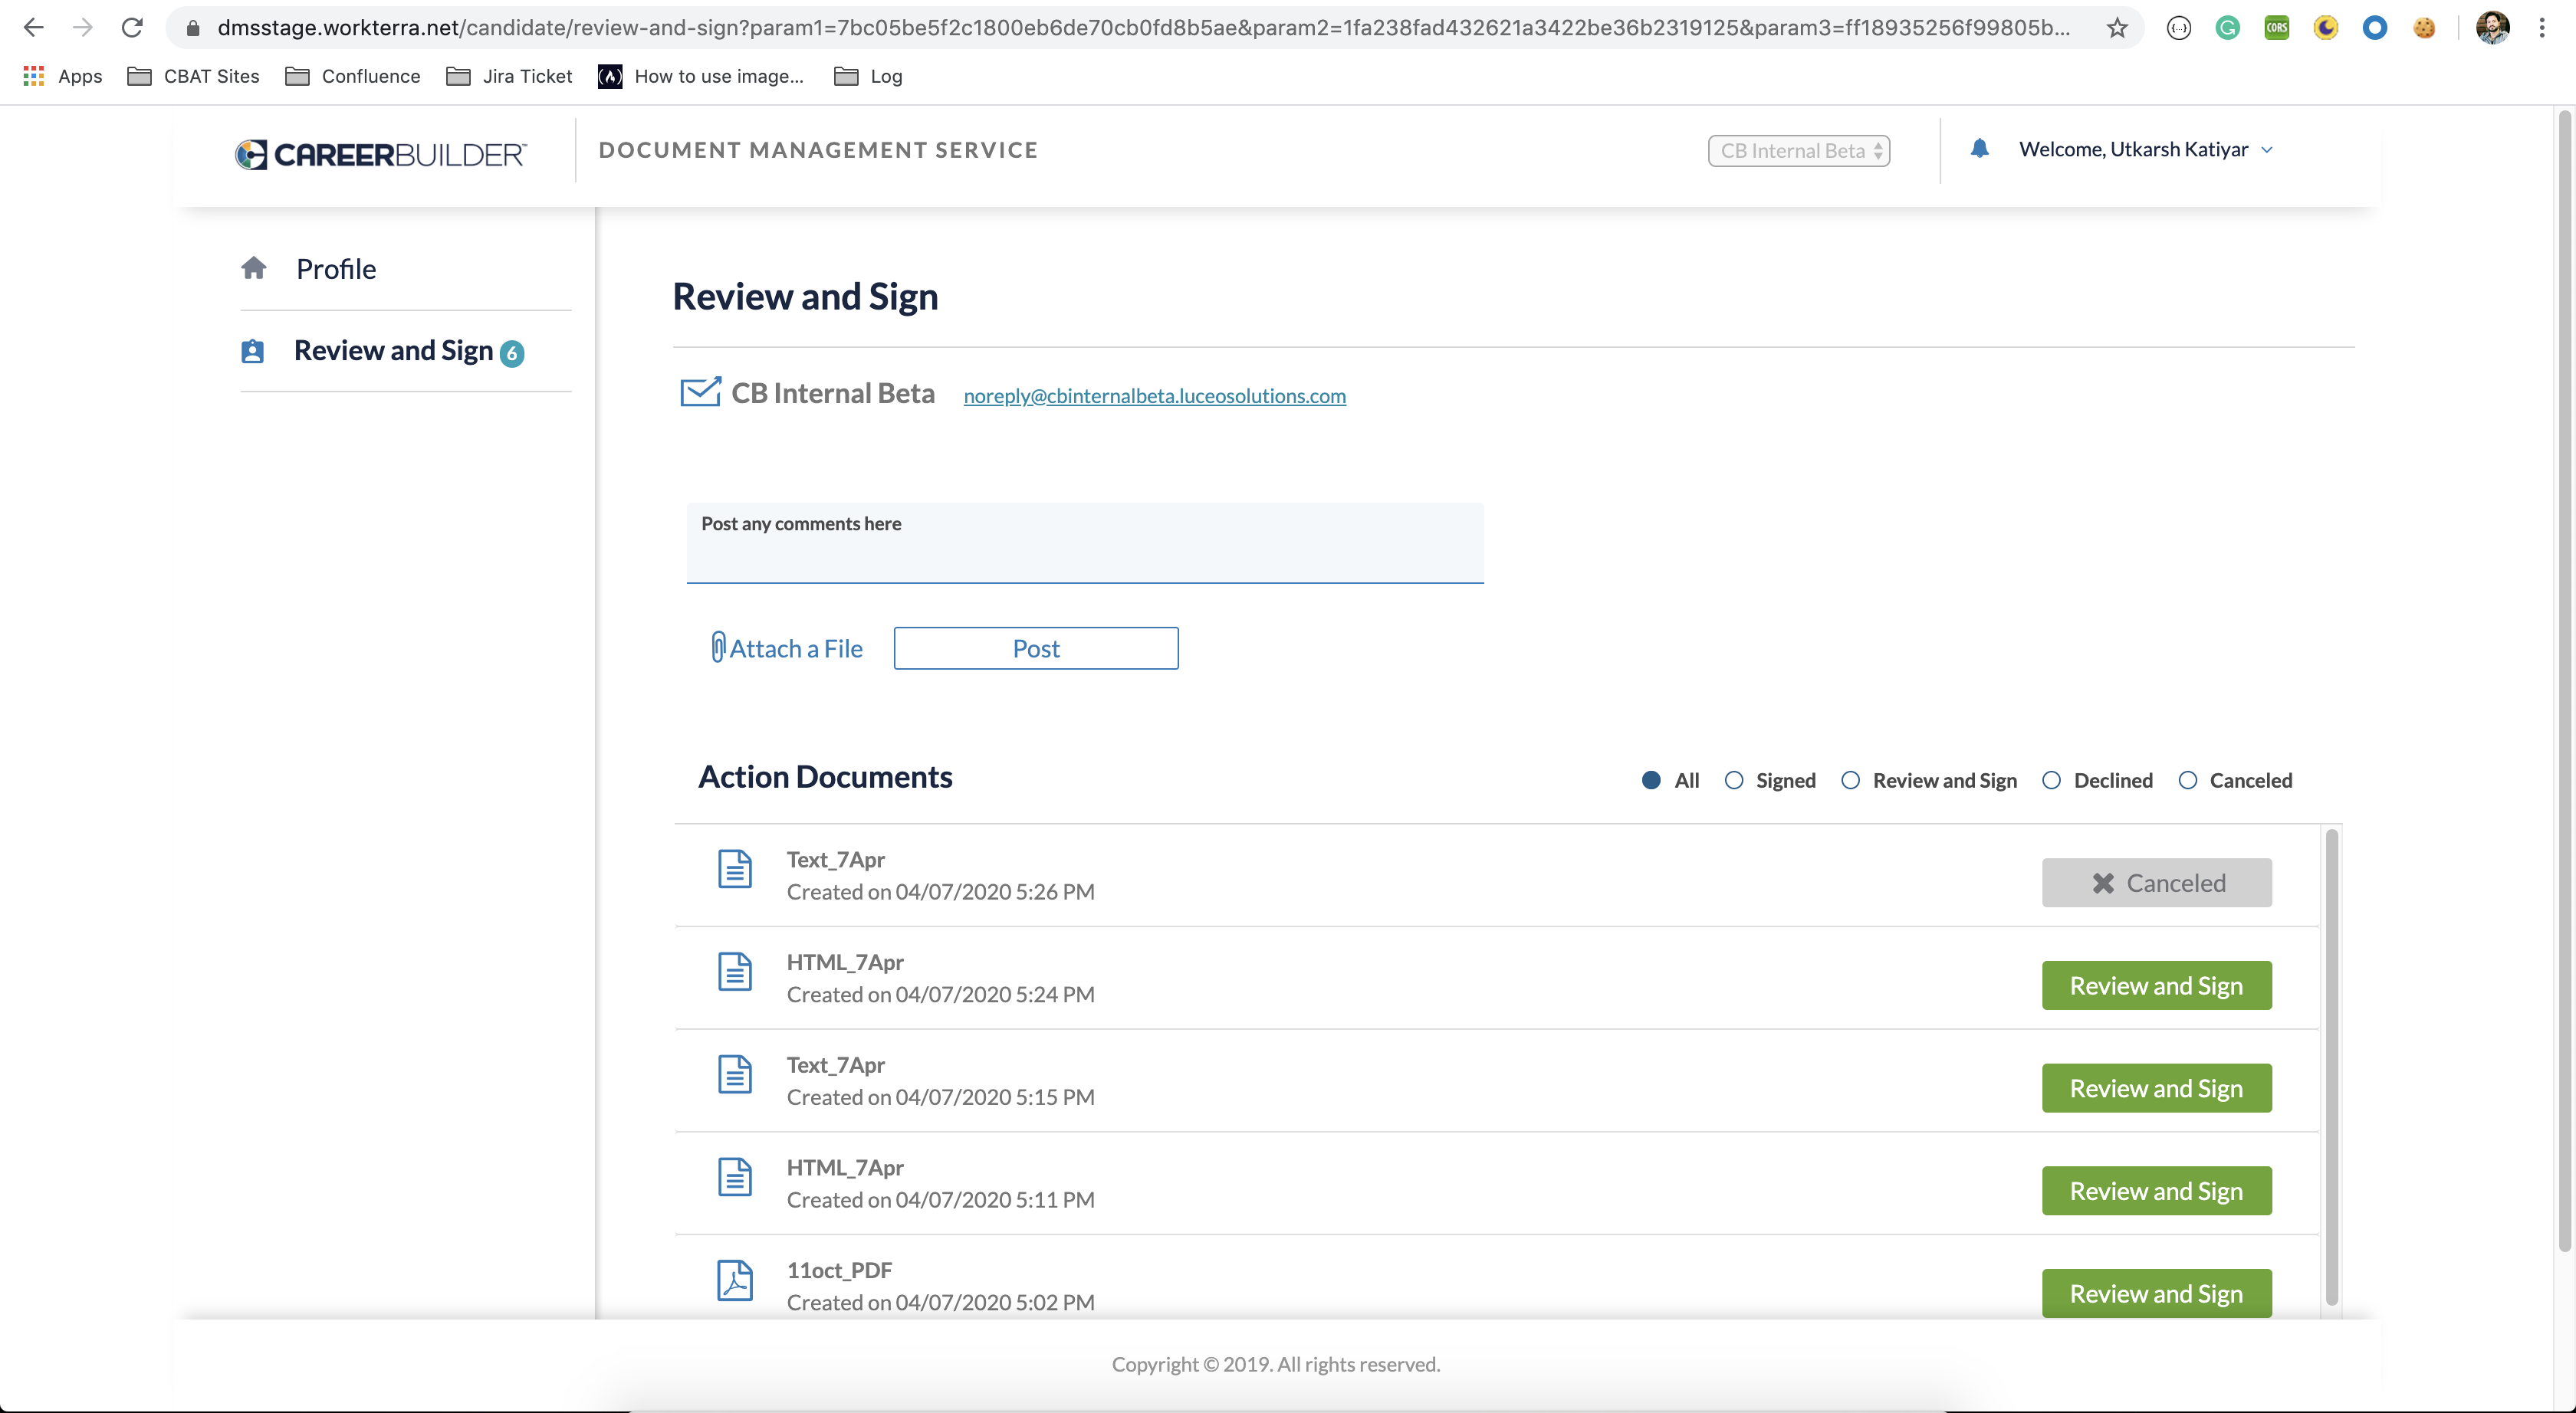This screenshot has height=1413, width=2576.
Task: Open the cookie extension icon
Action: tap(2424, 28)
